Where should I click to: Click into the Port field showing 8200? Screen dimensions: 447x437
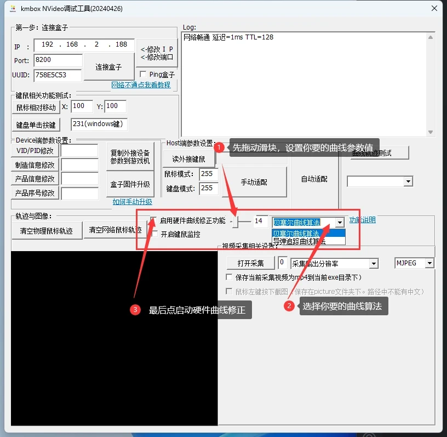click(x=58, y=60)
